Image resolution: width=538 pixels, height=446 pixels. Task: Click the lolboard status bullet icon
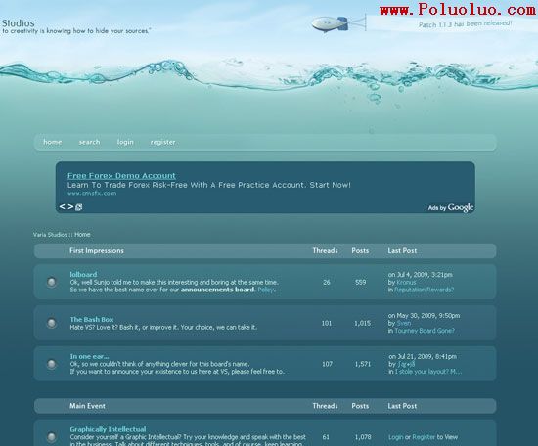52,282
